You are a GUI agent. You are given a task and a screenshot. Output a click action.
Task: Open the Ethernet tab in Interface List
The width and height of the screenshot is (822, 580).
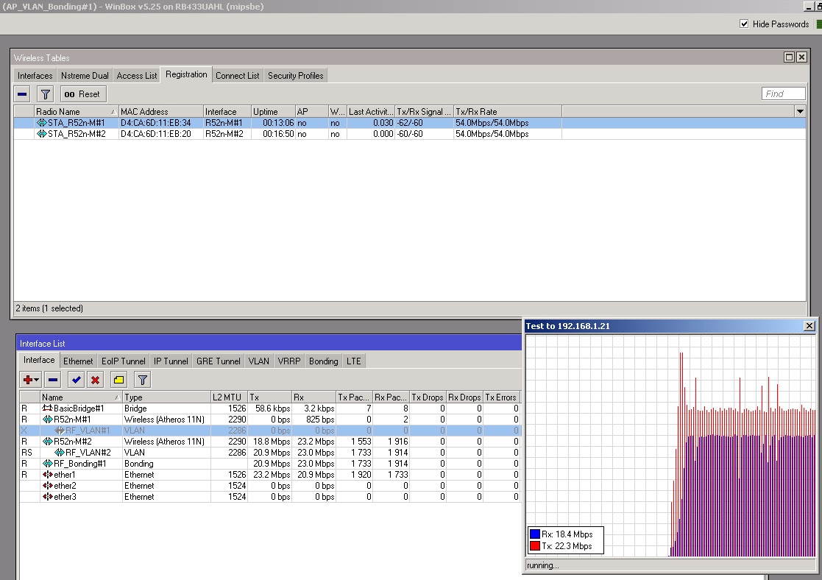78,361
